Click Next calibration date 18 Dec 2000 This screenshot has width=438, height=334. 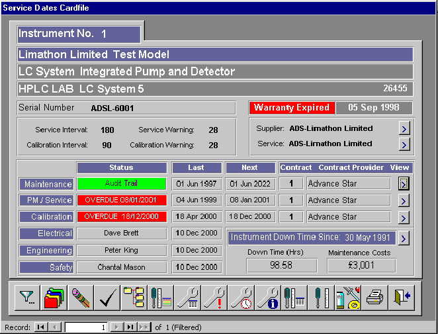(x=250, y=216)
